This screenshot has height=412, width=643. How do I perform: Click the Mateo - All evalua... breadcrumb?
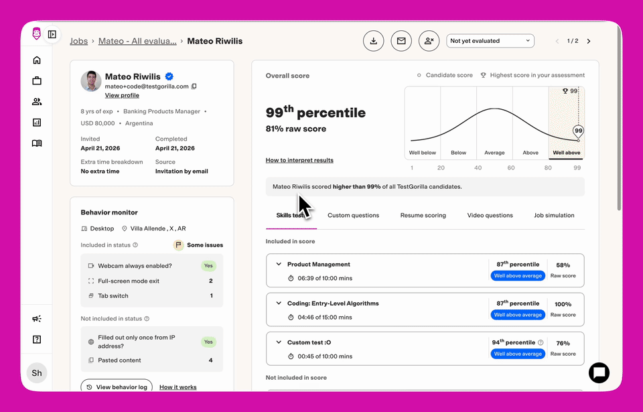click(x=137, y=41)
